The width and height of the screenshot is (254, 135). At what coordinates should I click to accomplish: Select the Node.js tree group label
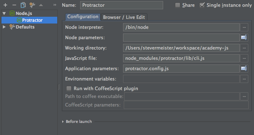coord(24,14)
